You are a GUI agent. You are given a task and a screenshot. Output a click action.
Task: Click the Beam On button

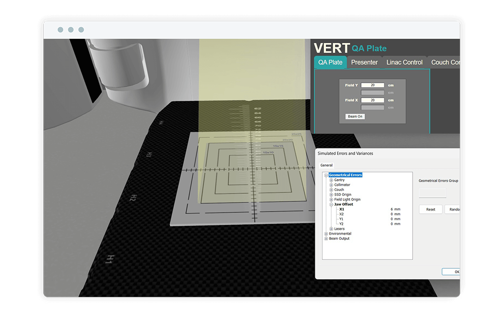pyautogui.click(x=355, y=116)
